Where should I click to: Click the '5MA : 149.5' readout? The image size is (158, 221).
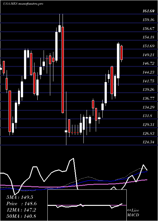(x=20, y=197)
